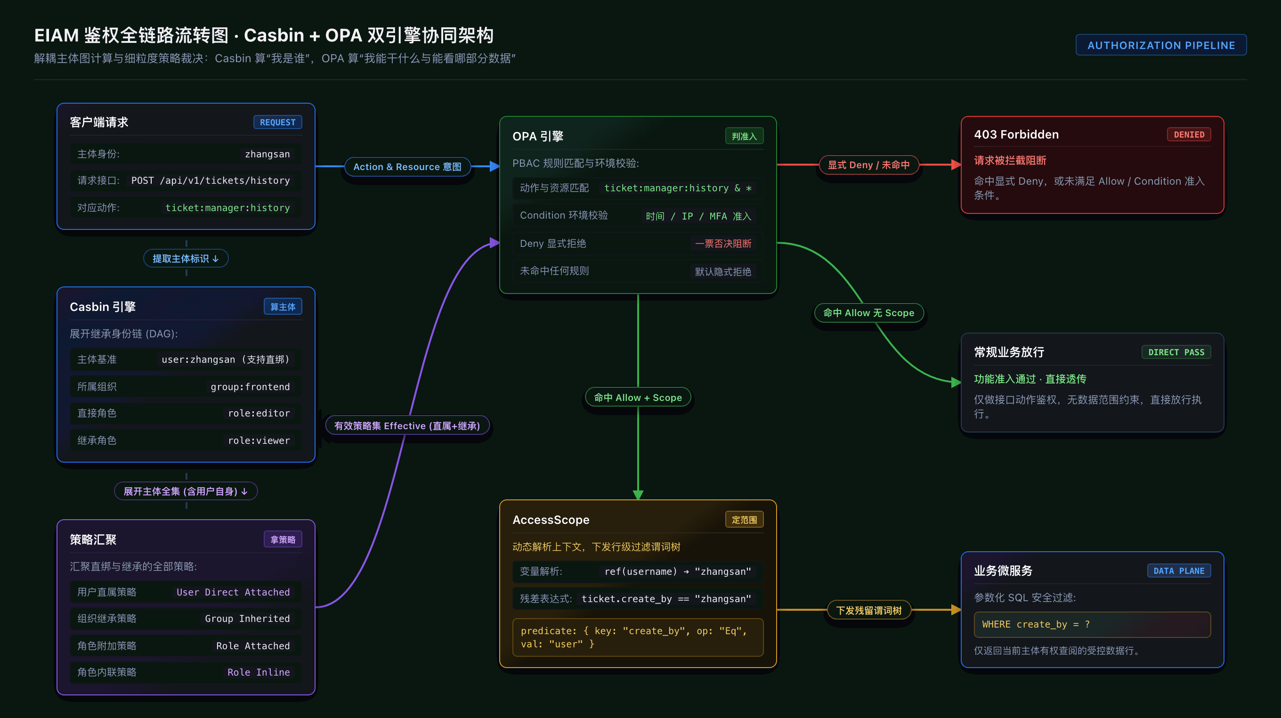Screen dimensions: 1281x718
Task: Select the 所属组织 group:frontend row
Action: (186, 387)
